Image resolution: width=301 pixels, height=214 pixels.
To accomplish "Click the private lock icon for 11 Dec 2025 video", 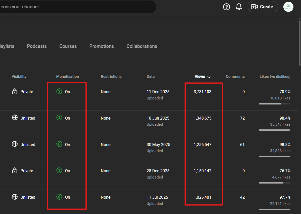I will [x=15, y=91].
